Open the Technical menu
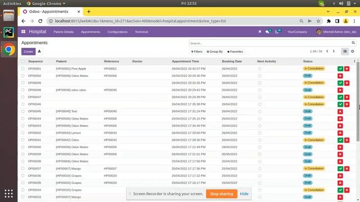360x202 pixels. coord(141,32)
